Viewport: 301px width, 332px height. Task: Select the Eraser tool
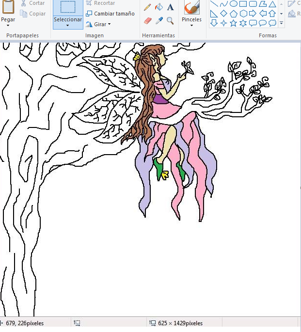(x=148, y=21)
